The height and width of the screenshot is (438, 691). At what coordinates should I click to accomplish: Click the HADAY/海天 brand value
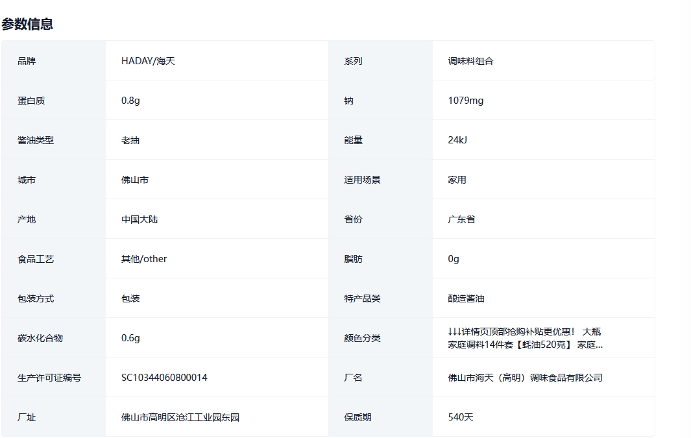148,61
